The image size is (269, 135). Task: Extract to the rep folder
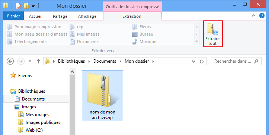point(77,27)
